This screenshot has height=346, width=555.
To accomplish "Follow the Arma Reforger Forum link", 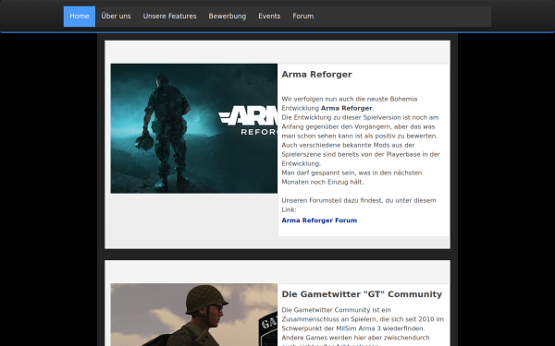I will [319, 221].
